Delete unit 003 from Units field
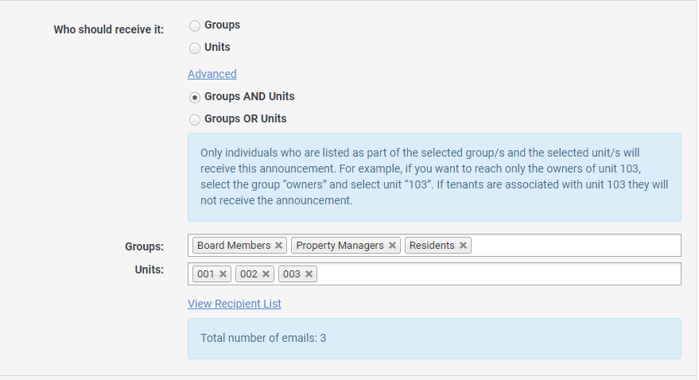This screenshot has height=380, width=699. point(309,274)
